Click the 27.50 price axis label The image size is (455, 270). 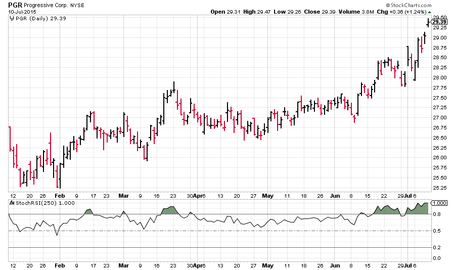[x=440, y=98]
